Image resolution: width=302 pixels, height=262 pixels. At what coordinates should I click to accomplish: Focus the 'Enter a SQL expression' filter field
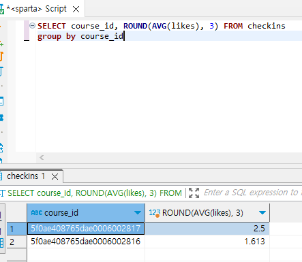pyautogui.click(x=252, y=193)
